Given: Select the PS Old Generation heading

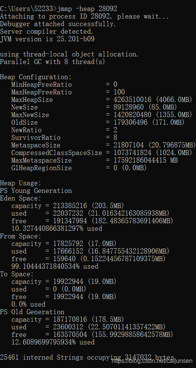Looking at the screenshot, I should point(32,312).
